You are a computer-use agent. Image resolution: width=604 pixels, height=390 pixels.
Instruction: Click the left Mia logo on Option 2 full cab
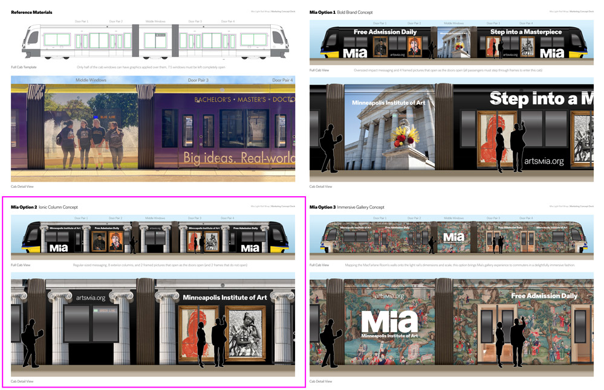59,249
